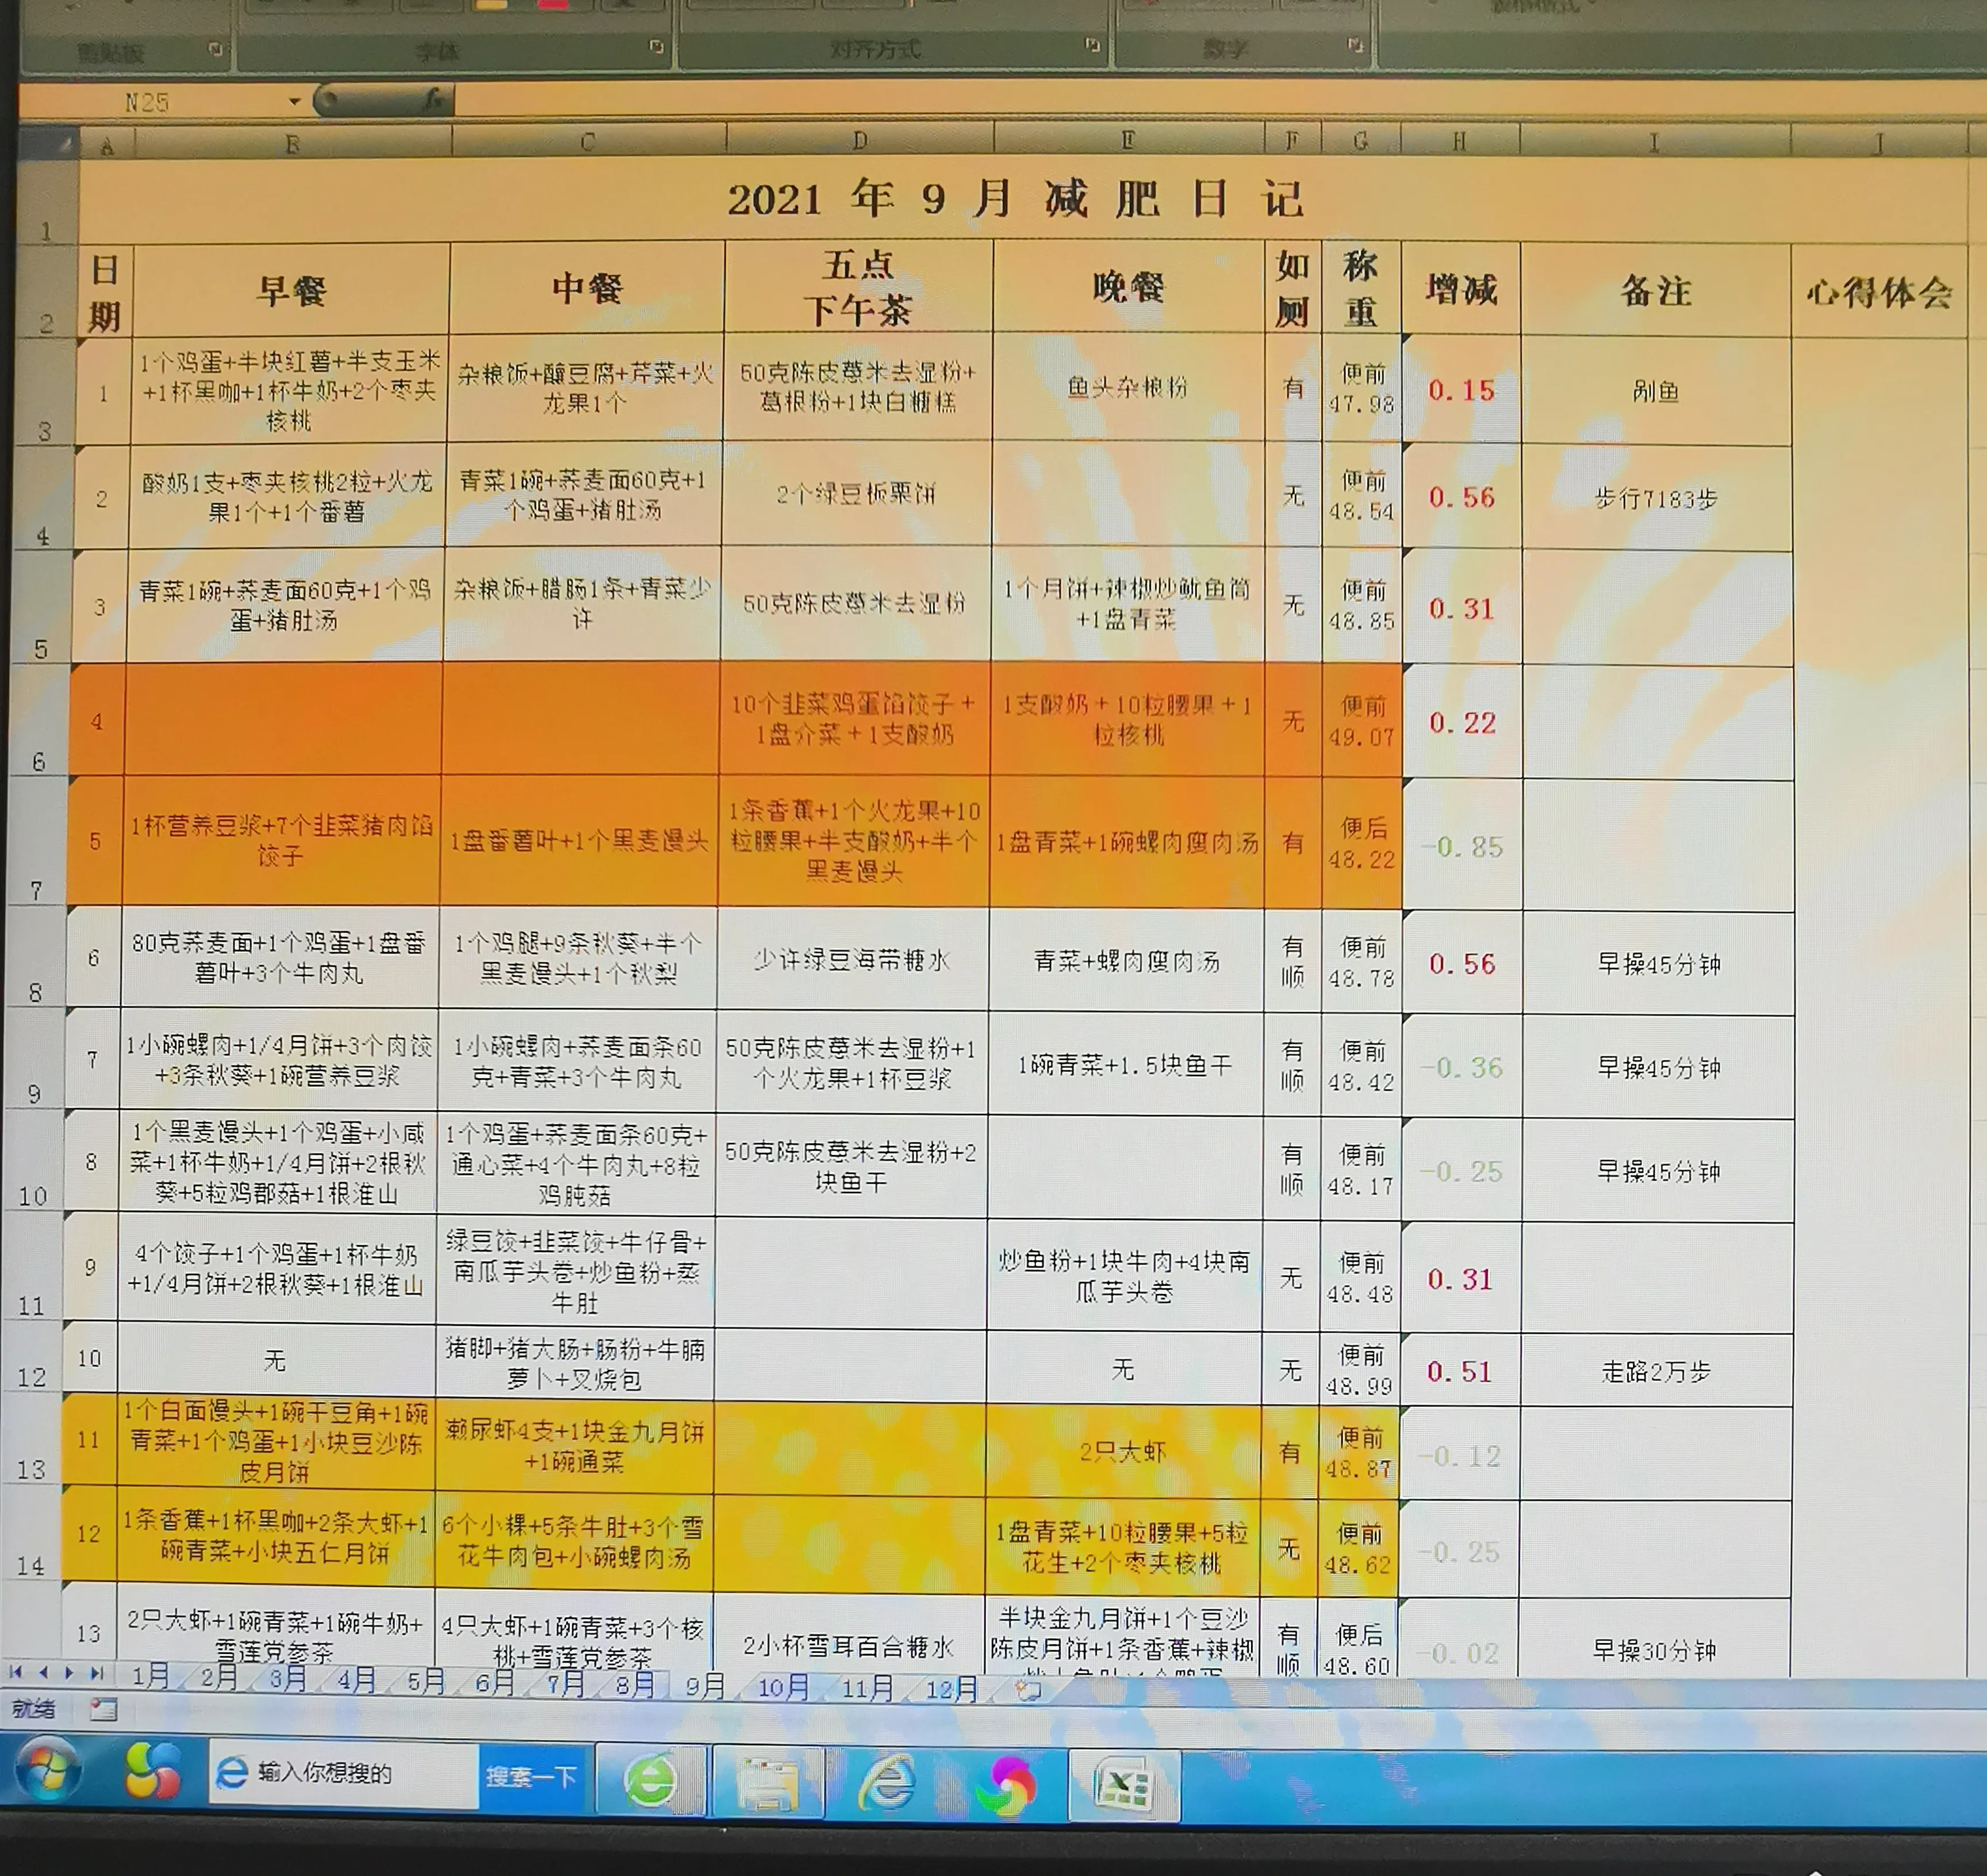Click the fx insert function icon
The width and height of the screenshot is (1987, 1876).
pyautogui.click(x=433, y=99)
